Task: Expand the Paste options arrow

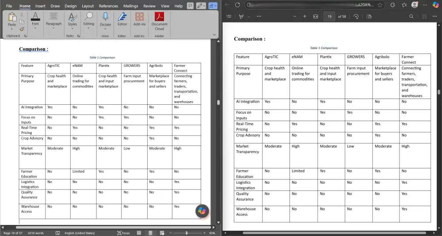Action: click(12, 28)
